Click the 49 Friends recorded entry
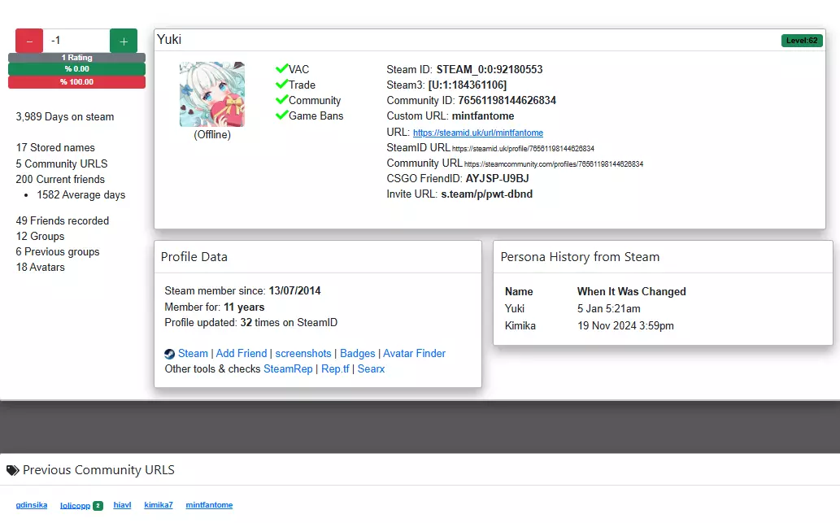Screen dimensions: 840x523 62,220
